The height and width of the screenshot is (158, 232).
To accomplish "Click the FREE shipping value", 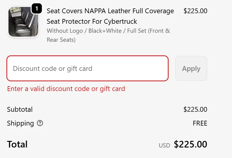I will click(200, 123).
